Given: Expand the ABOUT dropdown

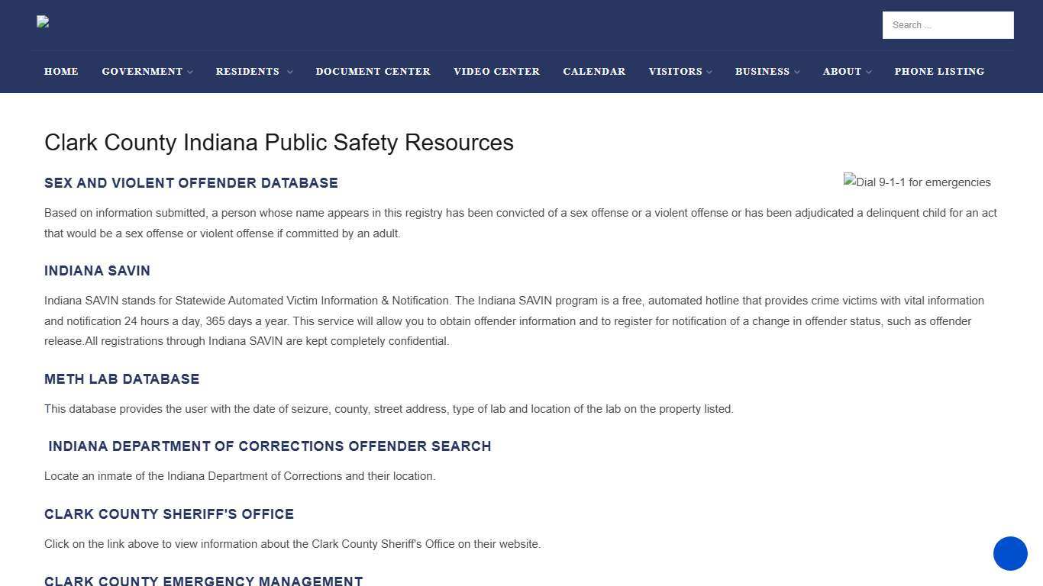Looking at the screenshot, I should point(841,71).
